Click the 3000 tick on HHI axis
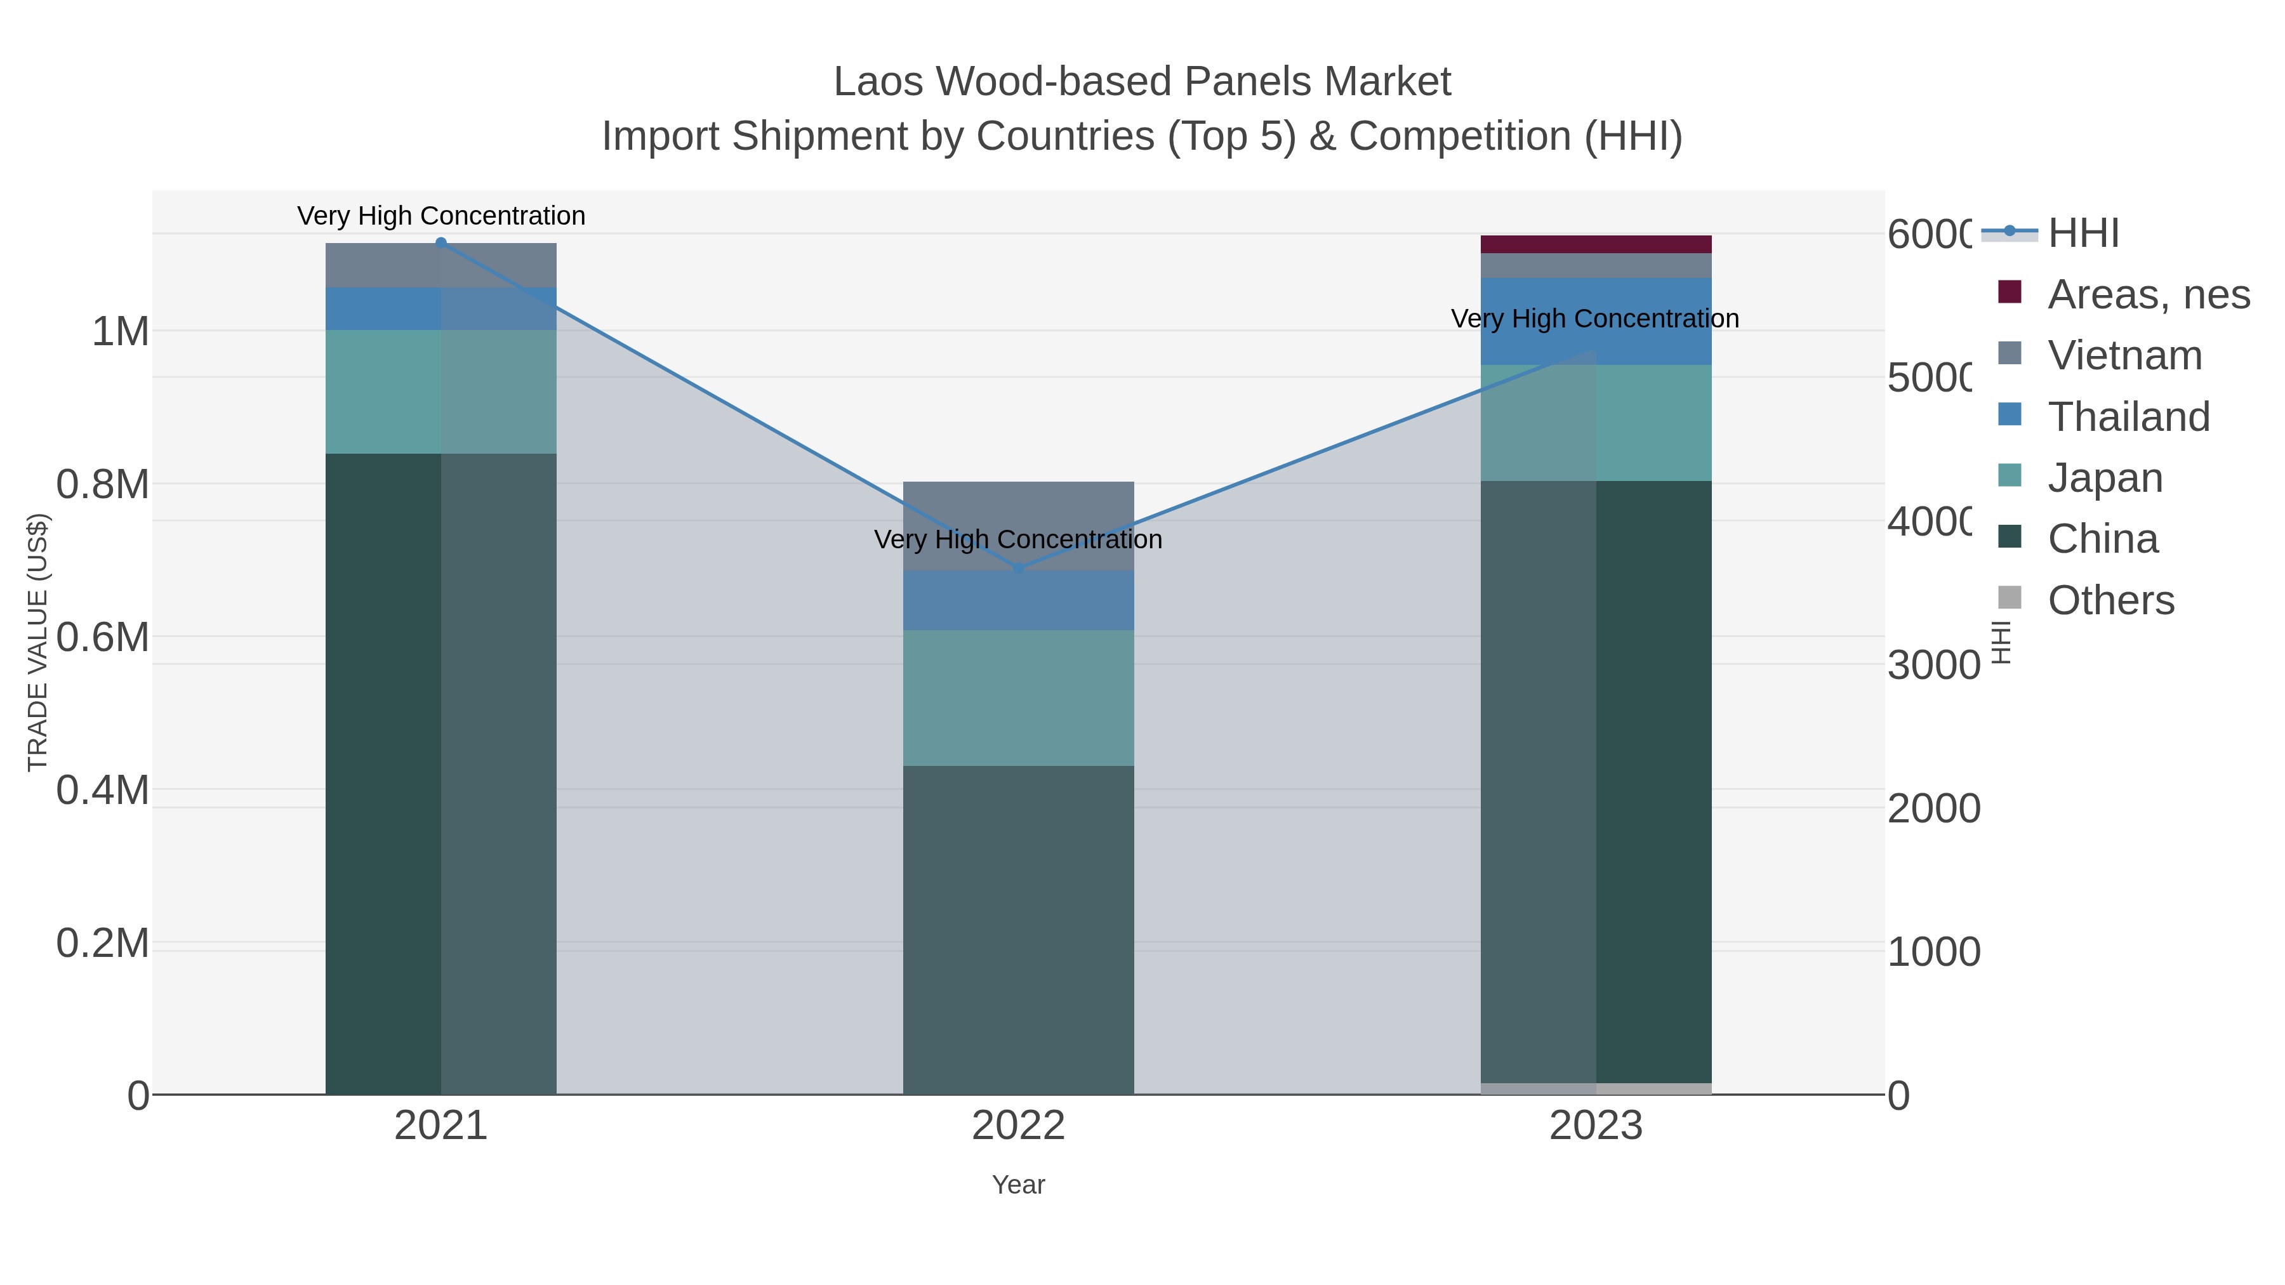Image resolution: width=2285 pixels, height=1285 pixels. click(1934, 665)
